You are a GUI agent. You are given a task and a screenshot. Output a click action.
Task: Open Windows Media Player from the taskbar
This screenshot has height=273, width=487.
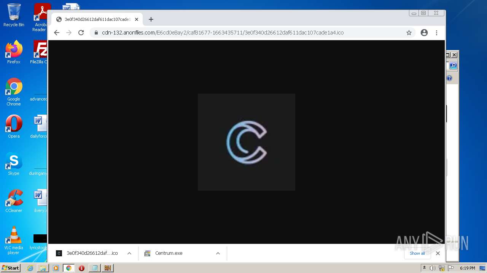56,268
